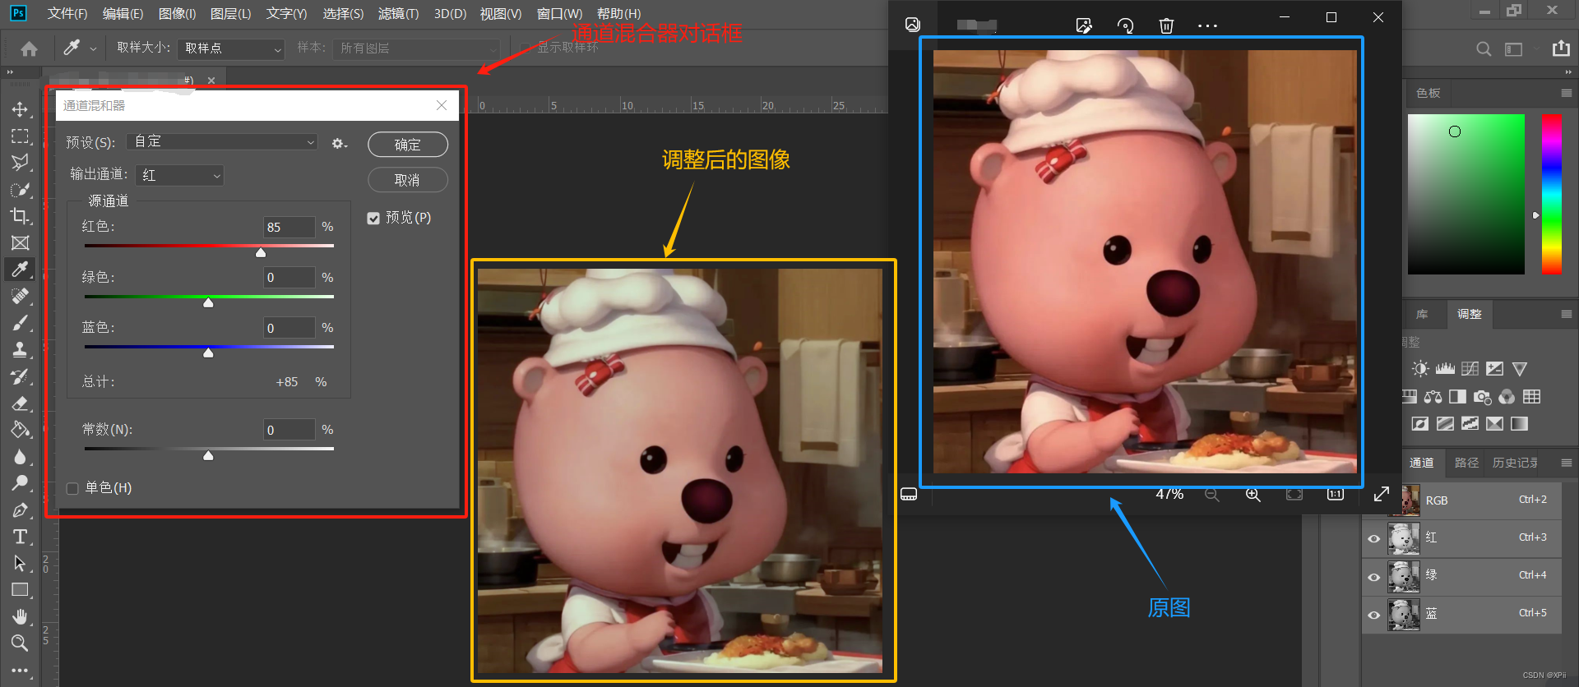Select the History Brush tool

(20, 376)
